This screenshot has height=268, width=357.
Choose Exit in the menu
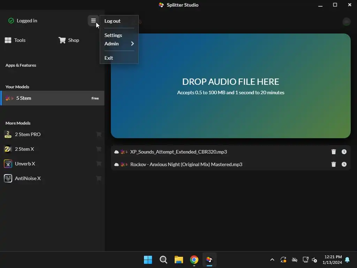pyautogui.click(x=109, y=58)
